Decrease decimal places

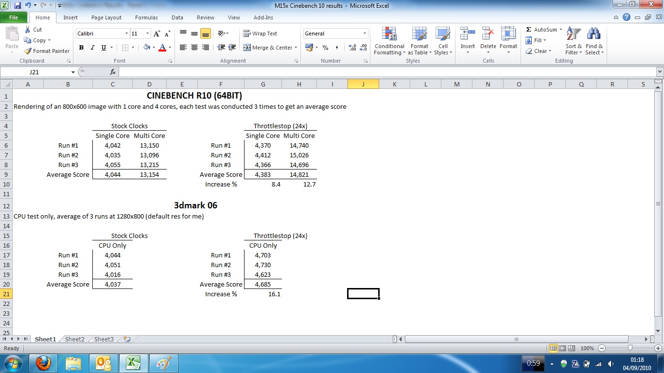[363, 48]
